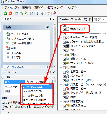Click the コマンドラインで開く console icon
This screenshot has height=114, width=107.
click(68, 46)
